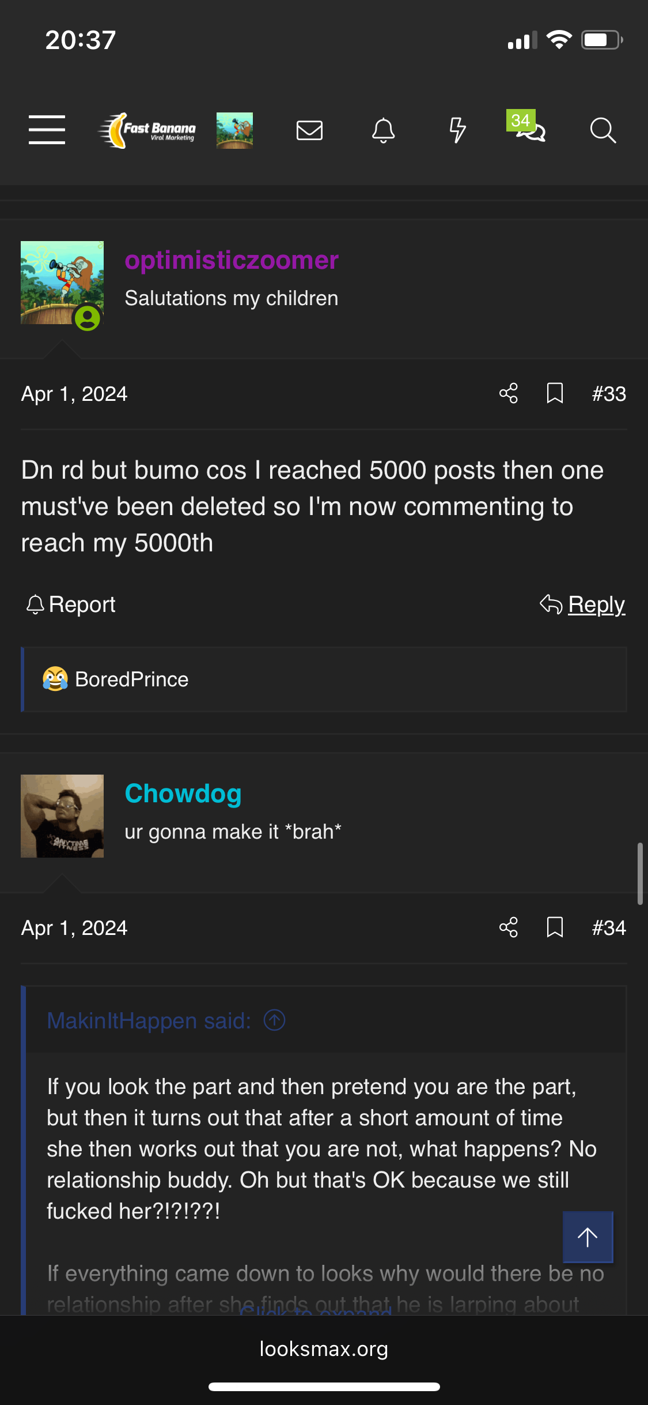Click the page scrollbar thumb
The height and width of the screenshot is (1405, 648).
coord(639,873)
